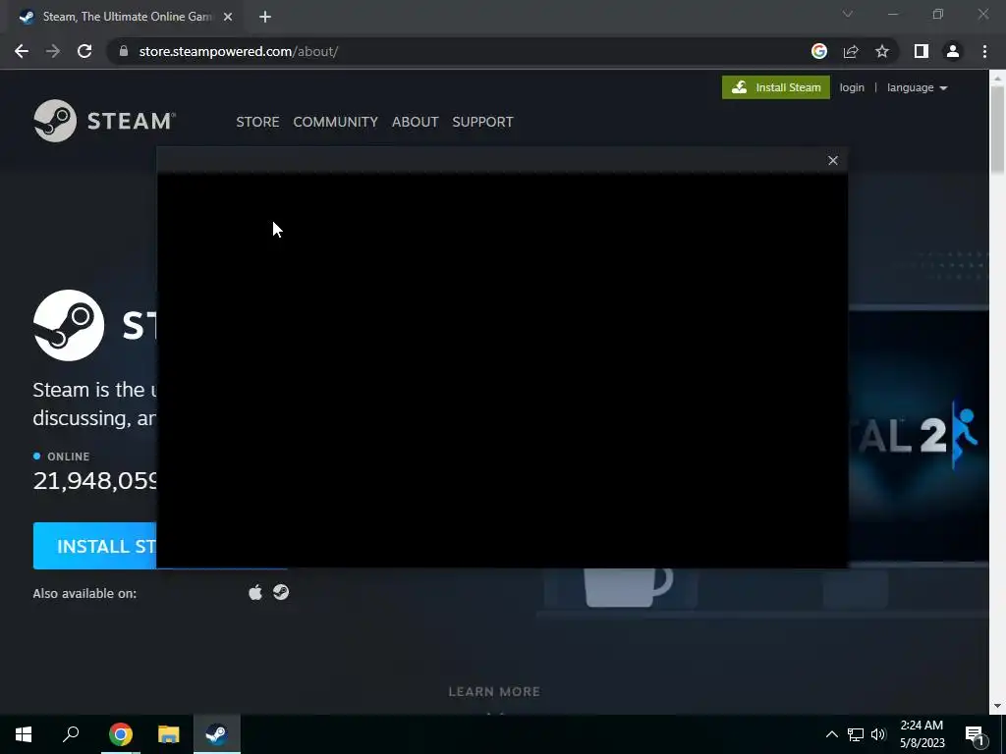
Task: Open the Windows Start menu
Action: (24, 734)
